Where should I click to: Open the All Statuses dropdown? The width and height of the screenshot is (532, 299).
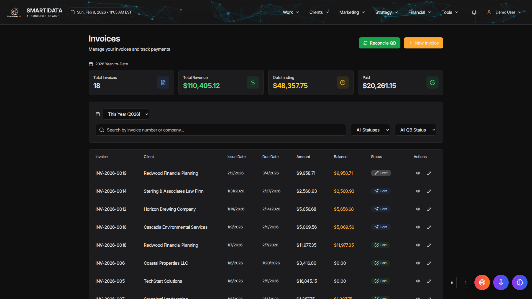(370, 130)
